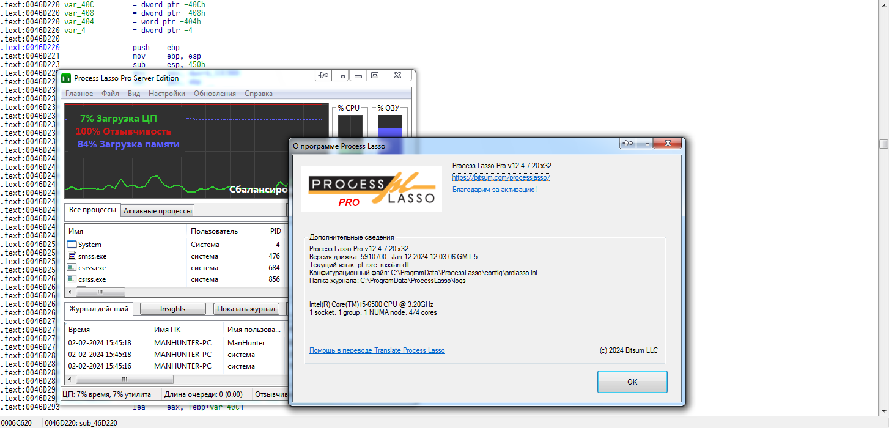Click the ManHunter user cell in the log
889x428 pixels.
[246, 343]
